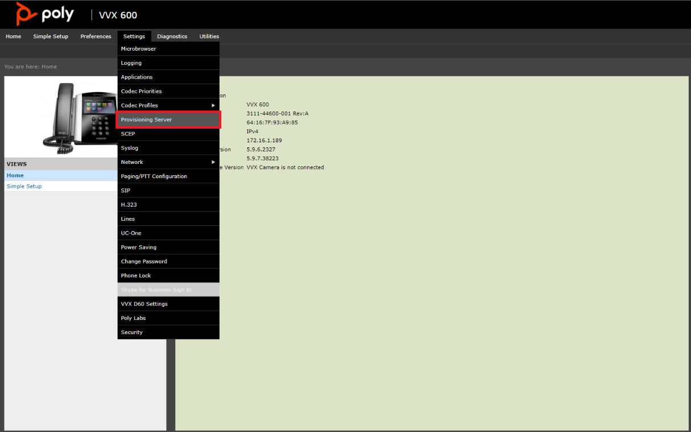Select SIP from the Settings menu
The width and height of the screenshot is (691, 432).
point(168,191)
